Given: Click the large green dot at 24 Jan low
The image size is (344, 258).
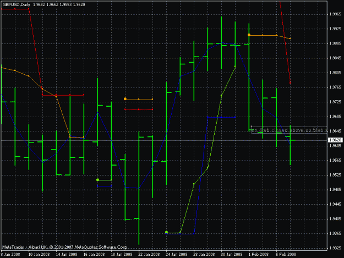Looking at the screenshot, I should [x=166, y=232].
